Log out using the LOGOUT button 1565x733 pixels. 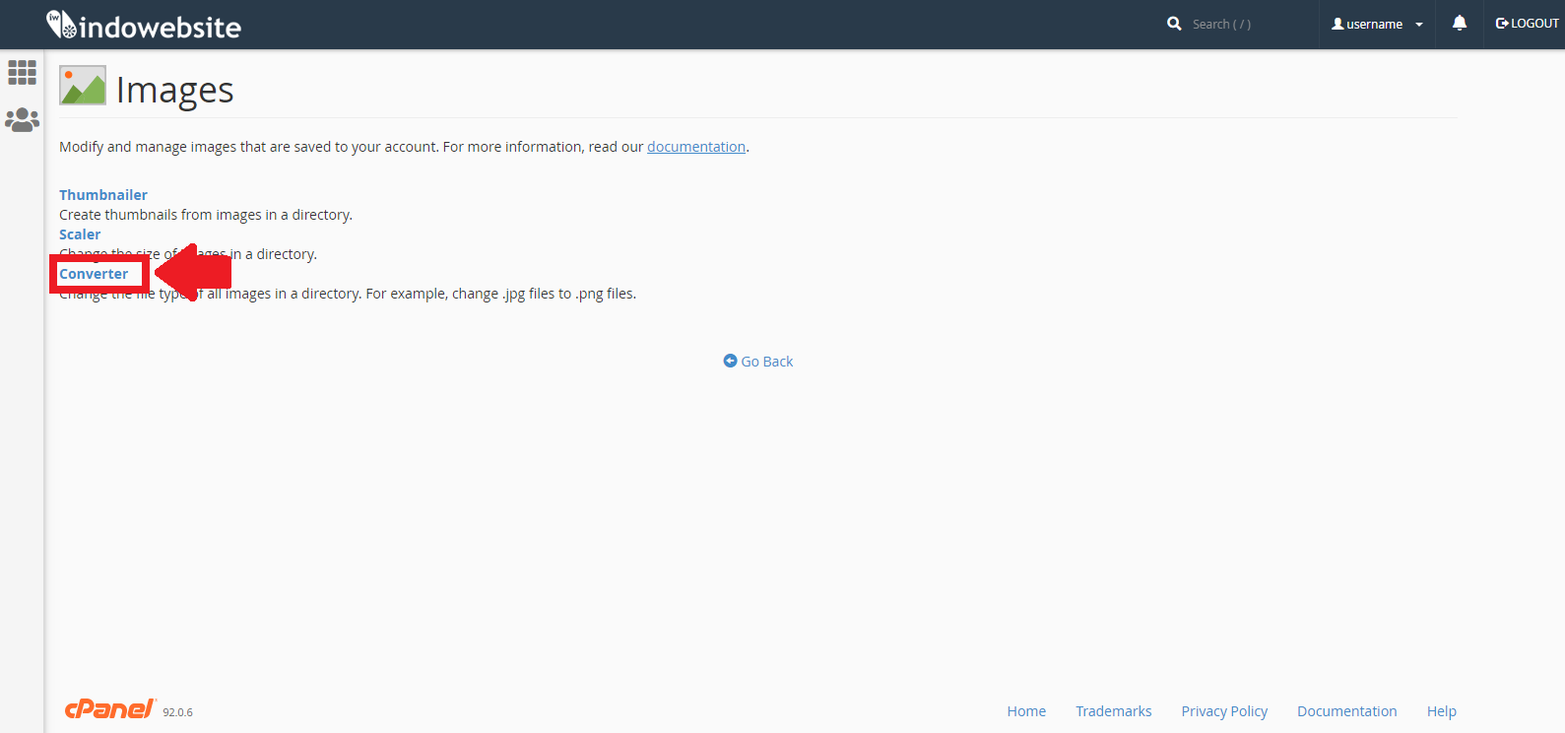click(x=1527, y=24)
